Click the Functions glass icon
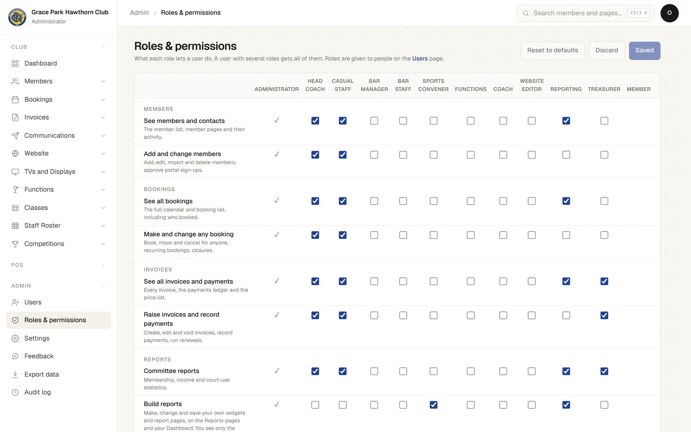 coord(15,190)
